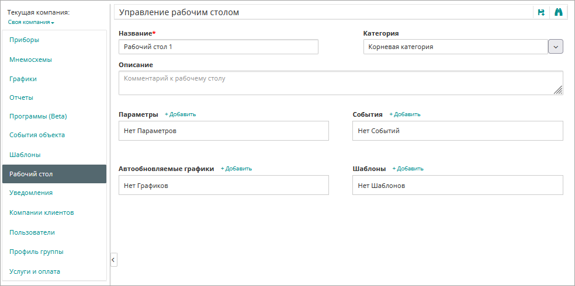Focus the Описание comment text area
The width and height of the screenshot is (575, 286).
click(340, 83)
